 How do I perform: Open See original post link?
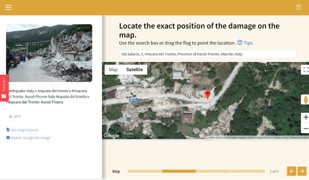point(24,130)
